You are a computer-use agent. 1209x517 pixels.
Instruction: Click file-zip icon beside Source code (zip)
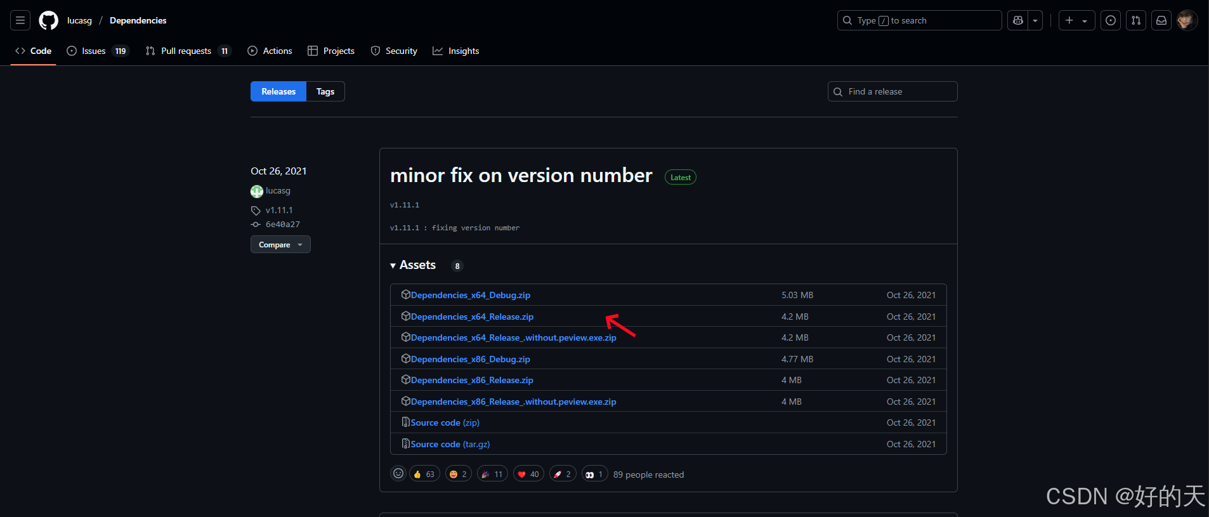click(406, 422)
